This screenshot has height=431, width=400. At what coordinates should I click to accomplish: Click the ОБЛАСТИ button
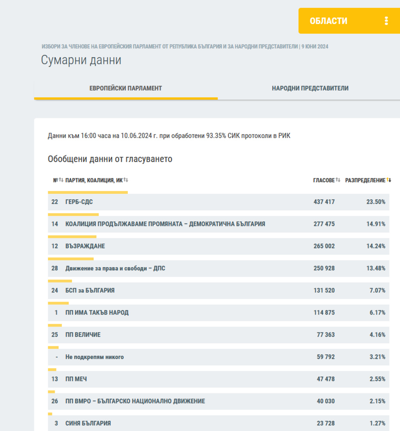tap(328, 21)
